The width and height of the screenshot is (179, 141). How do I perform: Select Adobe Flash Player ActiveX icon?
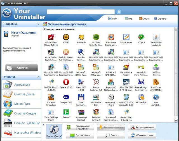tap(51, 37)
